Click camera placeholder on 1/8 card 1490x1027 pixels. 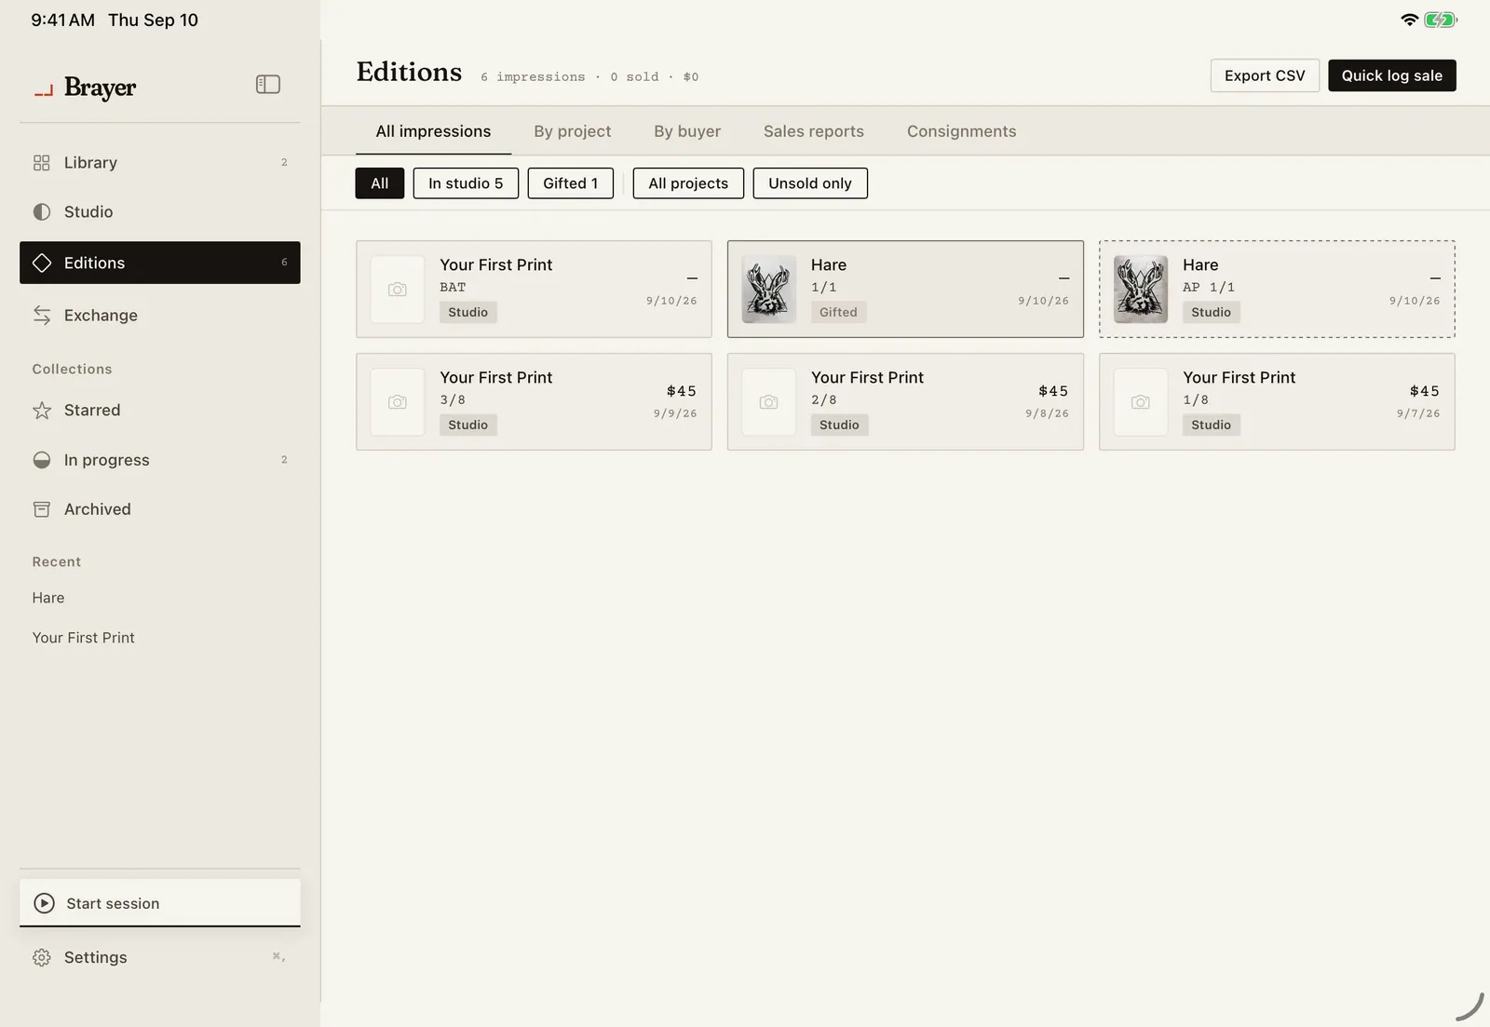(x=1140, y=402)
